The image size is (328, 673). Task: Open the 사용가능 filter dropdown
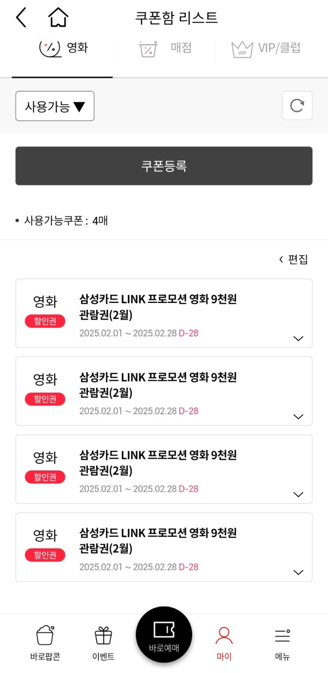point(55,106)
